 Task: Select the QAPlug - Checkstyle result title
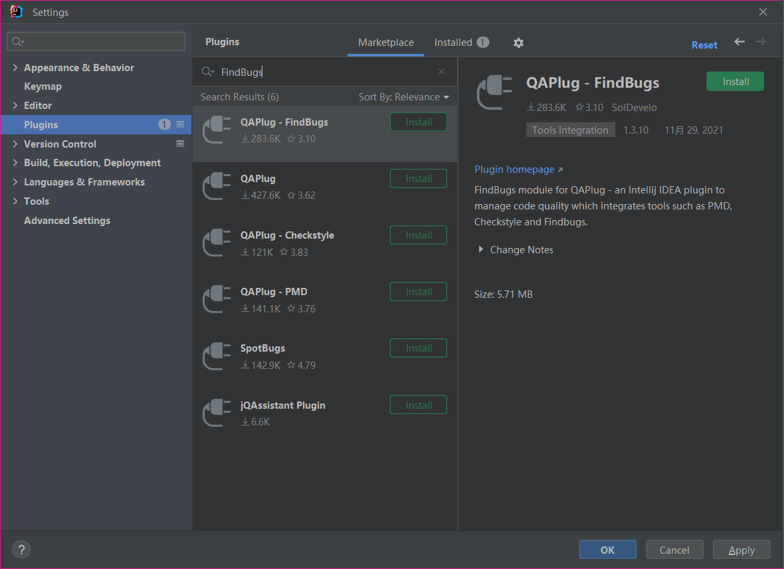click(x=287, y=235)
